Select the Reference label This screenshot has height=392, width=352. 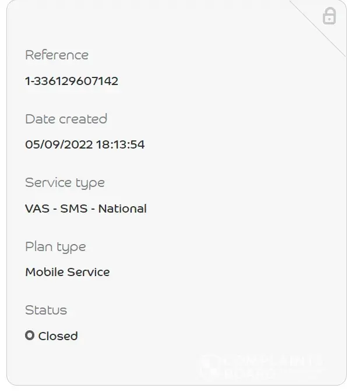pyautogui.click(x=57, y=55)
